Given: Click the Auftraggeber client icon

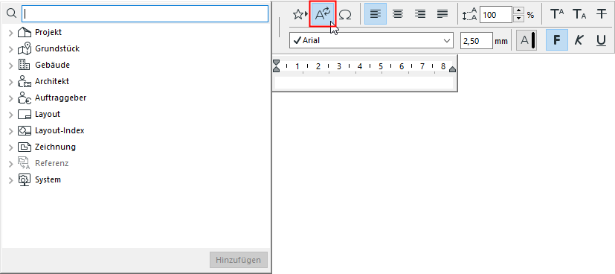Looking at the screenshot, I should pos(25,98).
